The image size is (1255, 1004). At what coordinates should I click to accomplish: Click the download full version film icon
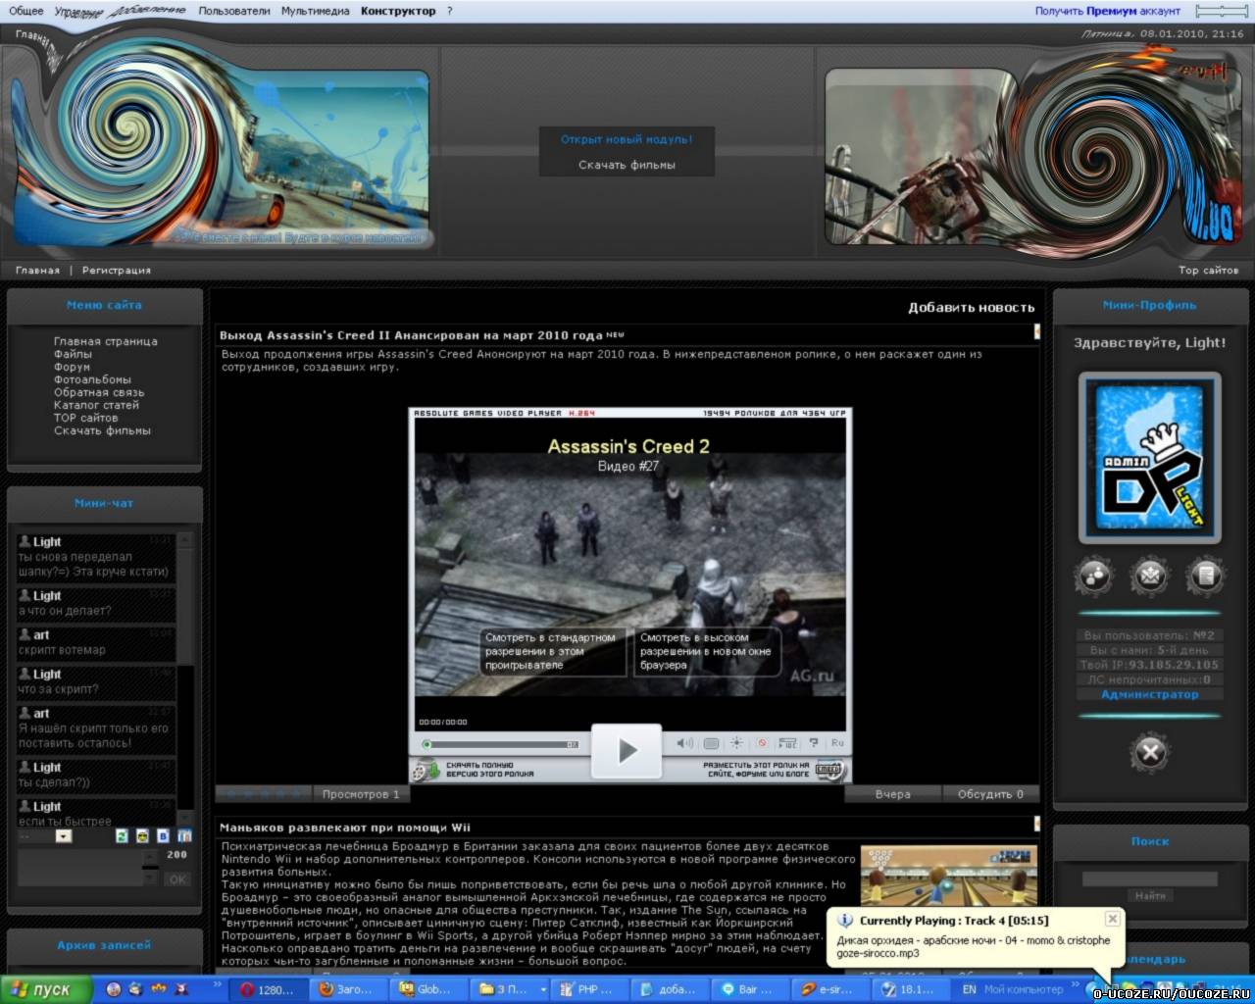pos(424,771)
